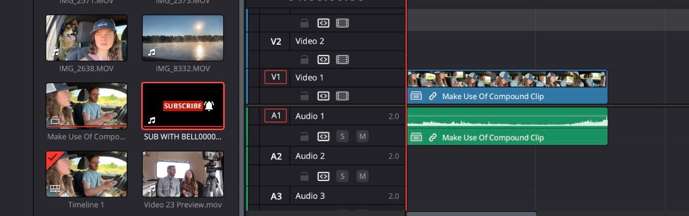The image size is (689, 216).
Task: Click music note icon on SUB WITH BELL thumbnail
Action: (x=152, y=120)
